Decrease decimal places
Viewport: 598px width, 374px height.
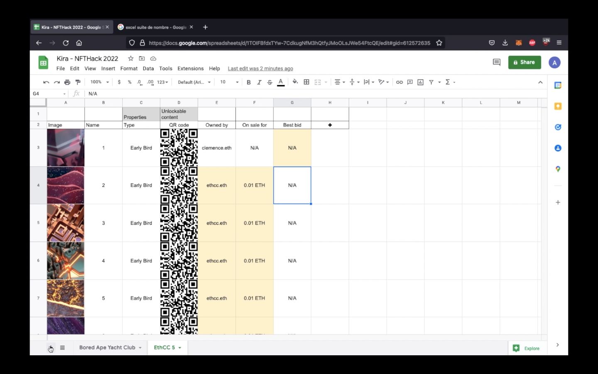pos(140,82)
